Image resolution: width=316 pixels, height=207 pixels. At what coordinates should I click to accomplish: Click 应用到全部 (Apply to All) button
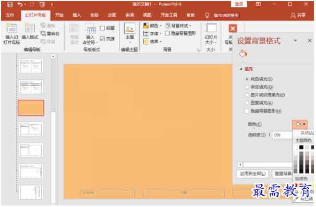point(253,174)
